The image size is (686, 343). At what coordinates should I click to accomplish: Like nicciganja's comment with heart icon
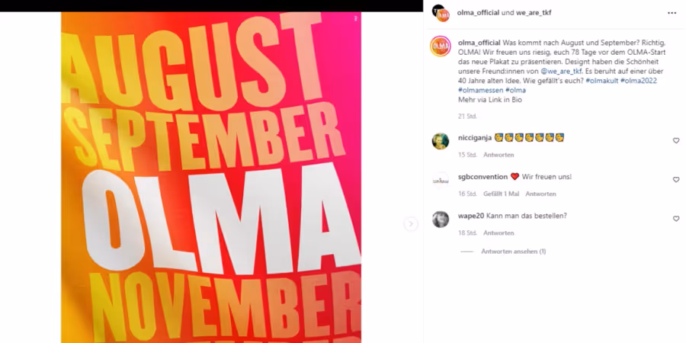point(676,141)
